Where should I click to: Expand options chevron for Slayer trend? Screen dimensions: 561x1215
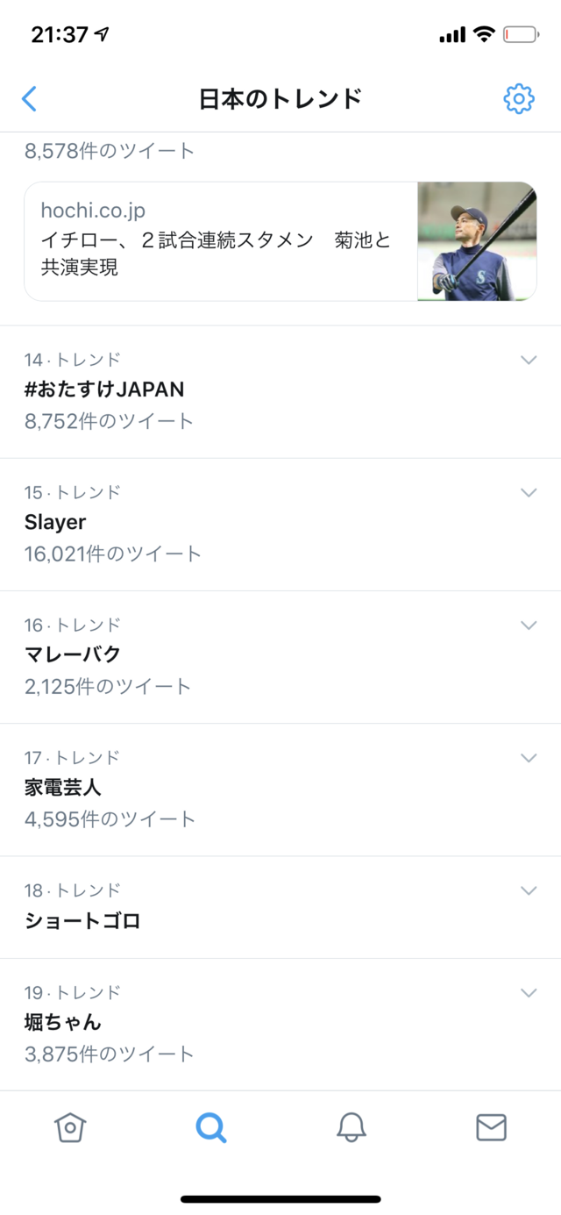click(x=529, y=492)
